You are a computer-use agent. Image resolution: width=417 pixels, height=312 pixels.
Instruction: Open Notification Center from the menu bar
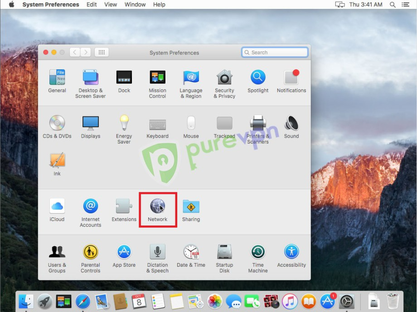click(405, 5)
